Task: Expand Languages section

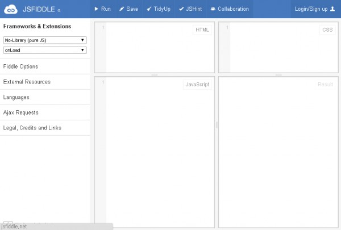Action: coord(45,97)
